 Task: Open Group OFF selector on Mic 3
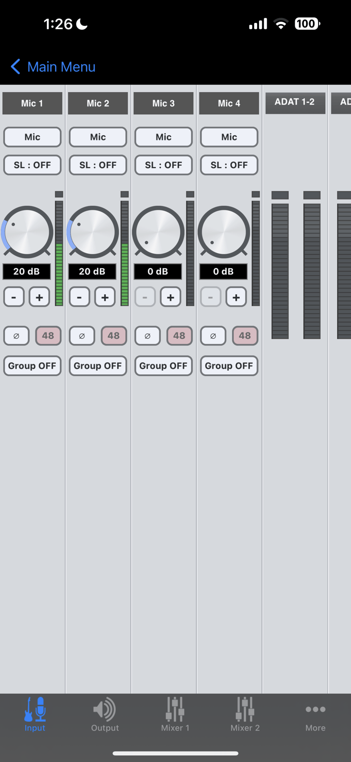(x=163, y=366)
